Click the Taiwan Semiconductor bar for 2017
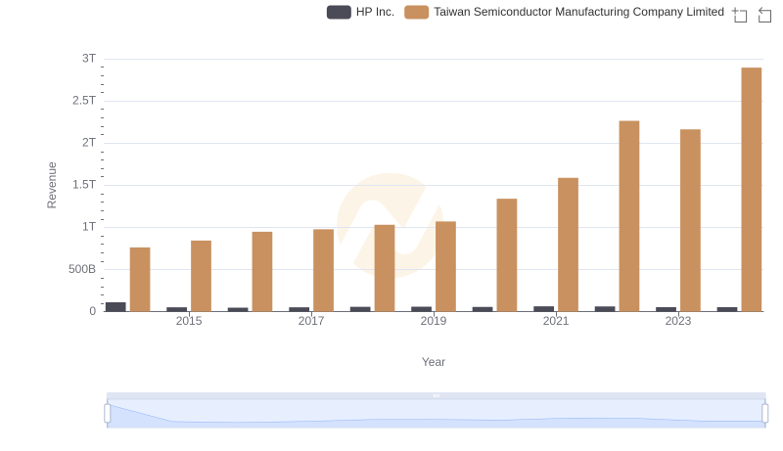 [324, 270]
